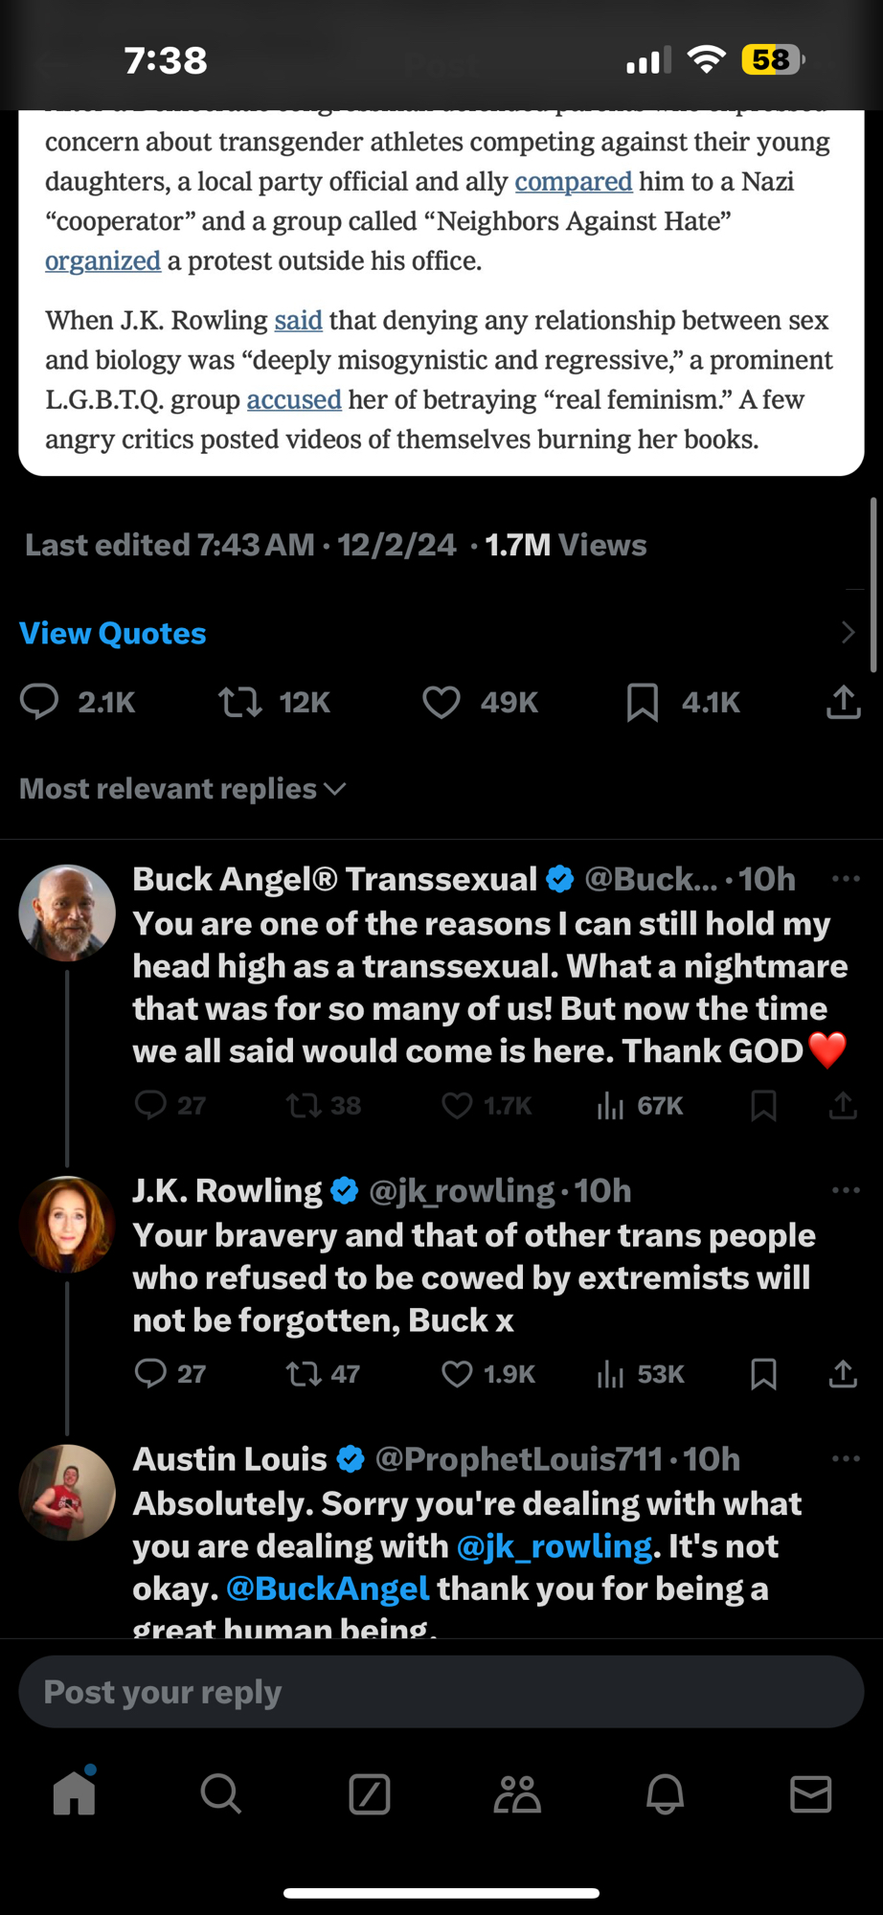Image resolution: width=883 pixels, height=1915 pixels.
Task: Repost the main post showing 12K
Action: click(x=240, y=703)
